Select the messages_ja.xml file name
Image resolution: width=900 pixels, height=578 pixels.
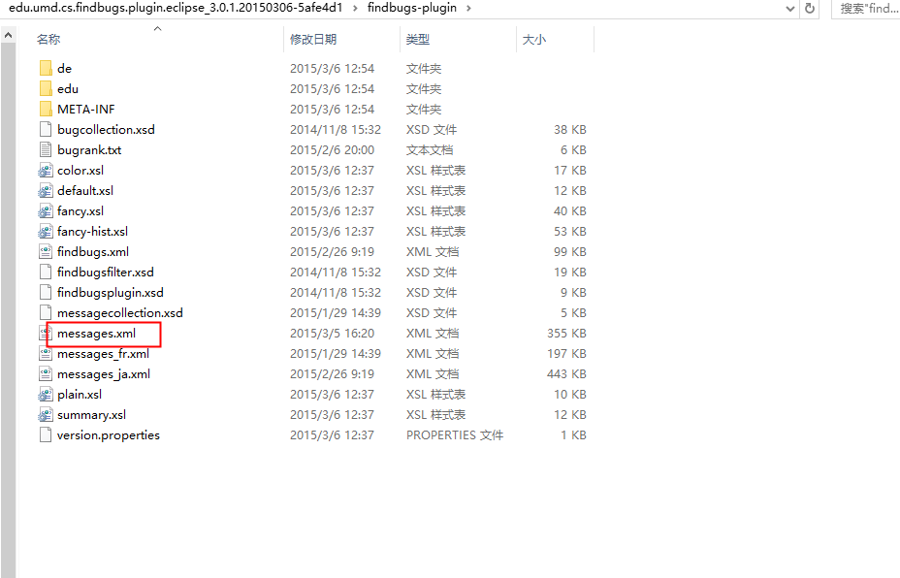click(x=104, y=374)
